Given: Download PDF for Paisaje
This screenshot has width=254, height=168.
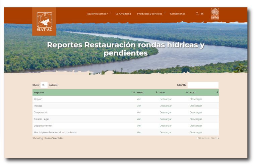Looking at the screenshot, I should [166, 106].
